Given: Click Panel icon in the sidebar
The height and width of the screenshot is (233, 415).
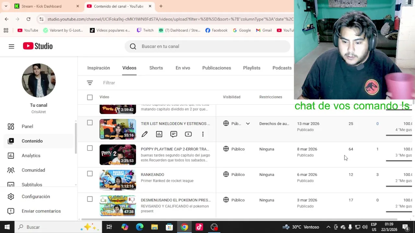Looking at the screenshot, I should 11,127.
